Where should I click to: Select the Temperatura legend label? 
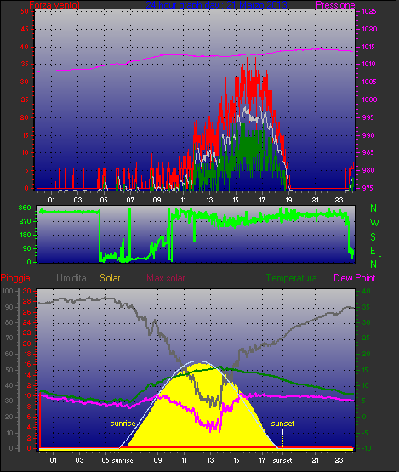point(291,278)
